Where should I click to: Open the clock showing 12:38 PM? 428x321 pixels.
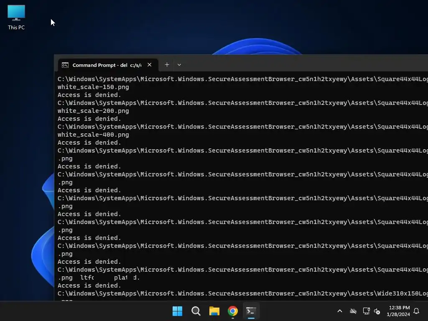[x=398, y=311]
